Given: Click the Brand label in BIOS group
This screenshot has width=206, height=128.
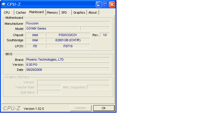Looking at the screenshot, I should click(x=19, y=60).
